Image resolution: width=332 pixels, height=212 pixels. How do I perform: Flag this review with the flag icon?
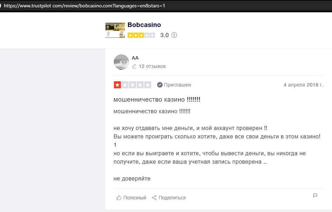[x=315, y=196]
